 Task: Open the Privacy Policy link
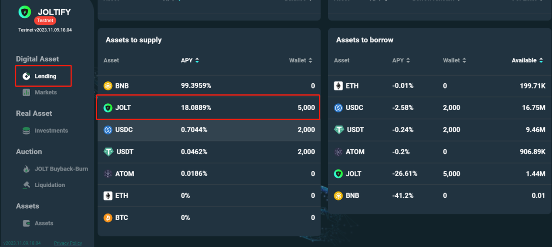click(68, 243)
